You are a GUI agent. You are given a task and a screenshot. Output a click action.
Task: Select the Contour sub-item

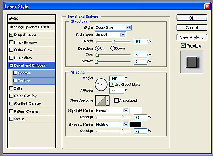34,73
